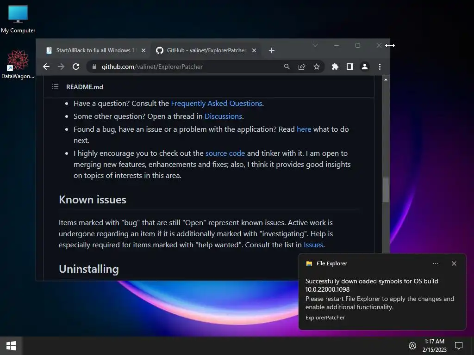Close the StartAllBack tab
This screenshot has height=355, width=474.
coord(143,50)
